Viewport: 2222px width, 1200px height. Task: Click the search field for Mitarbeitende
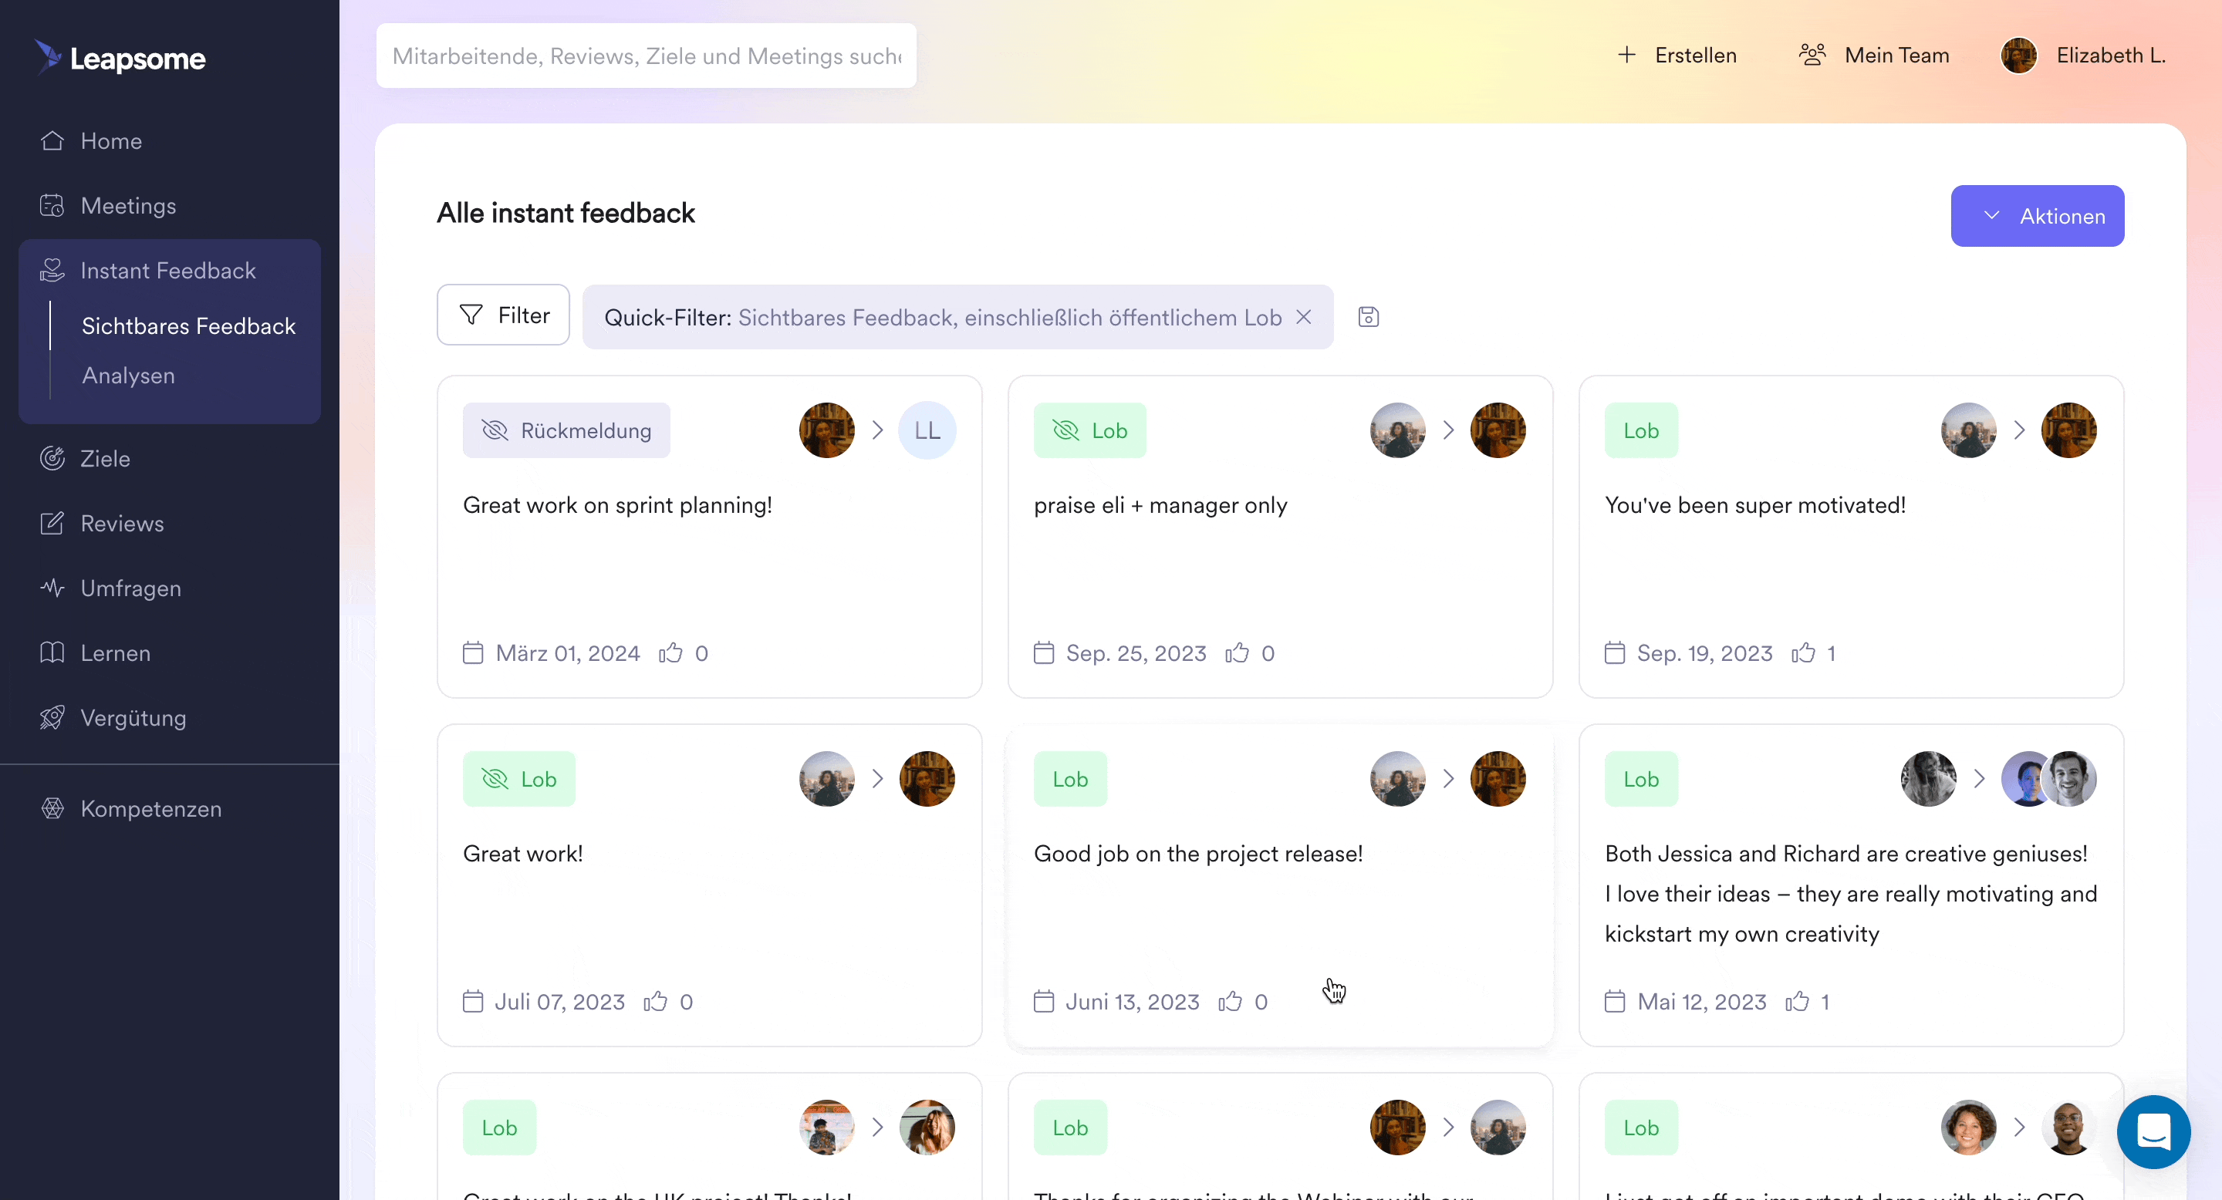646,56
